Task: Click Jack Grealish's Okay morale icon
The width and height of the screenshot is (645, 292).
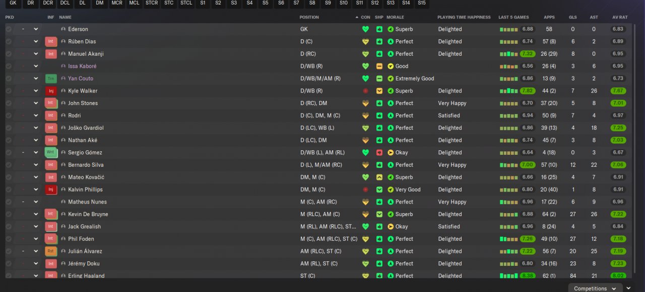Action: pos(391,227)
